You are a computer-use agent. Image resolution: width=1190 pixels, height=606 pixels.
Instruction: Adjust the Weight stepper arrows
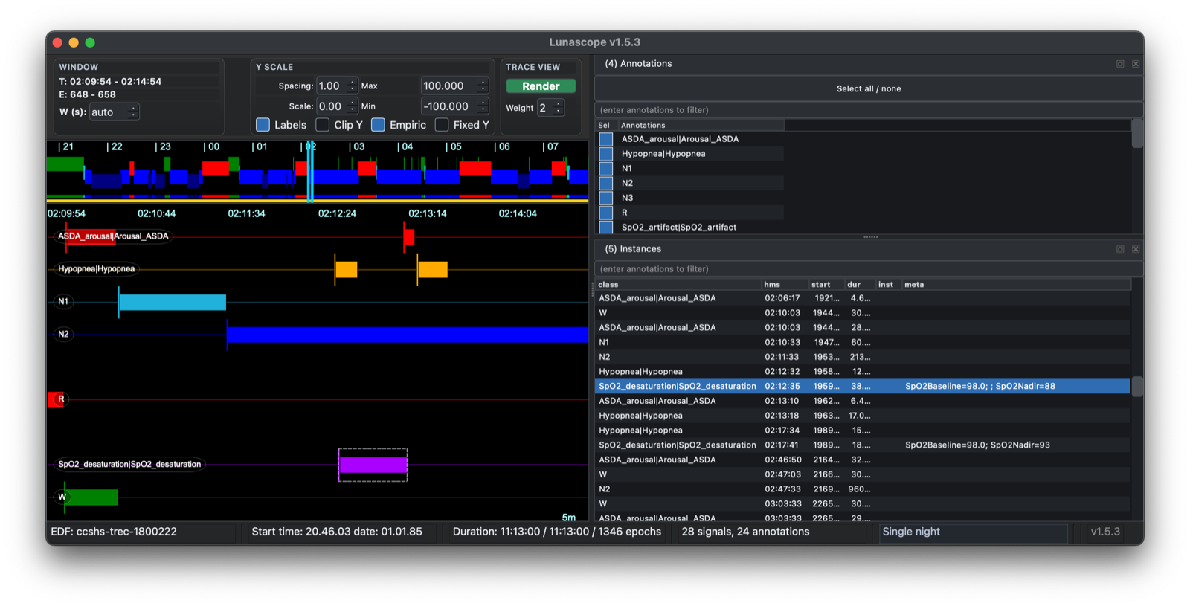coord(559,108)
